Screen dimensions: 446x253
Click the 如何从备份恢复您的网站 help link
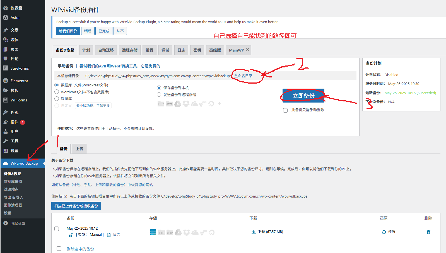tap(102, 185)
